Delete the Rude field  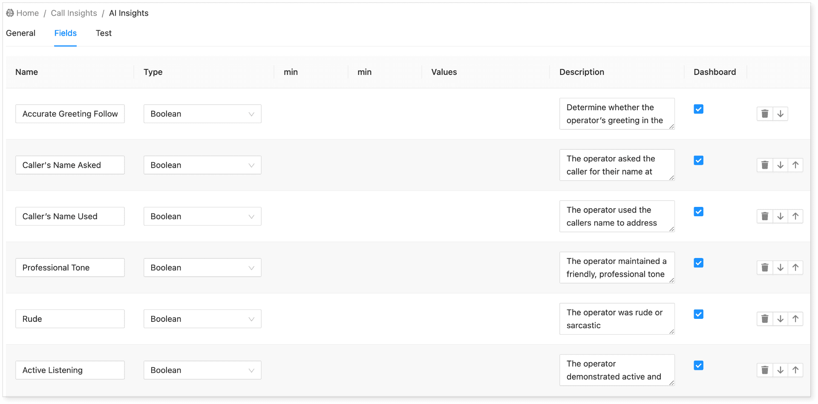pos(765,319)
